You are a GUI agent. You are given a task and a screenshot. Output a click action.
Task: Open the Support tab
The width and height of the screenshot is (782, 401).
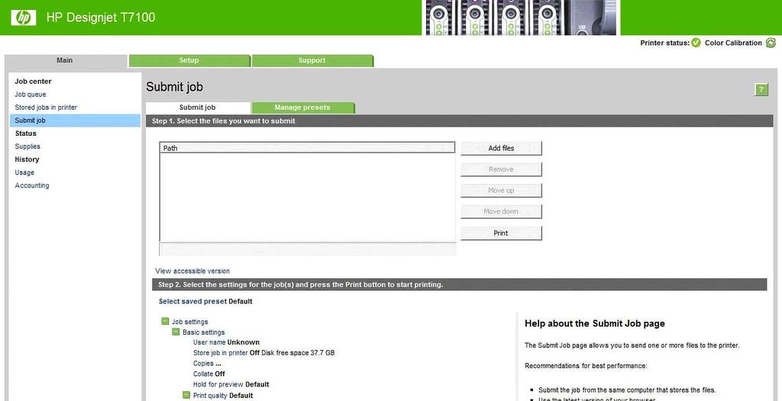(312, 60)
